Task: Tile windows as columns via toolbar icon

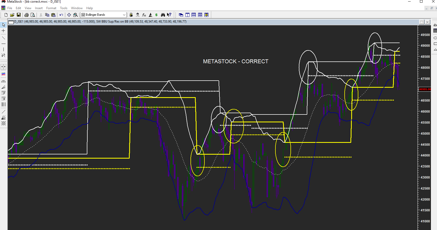Action: [187, 15]
